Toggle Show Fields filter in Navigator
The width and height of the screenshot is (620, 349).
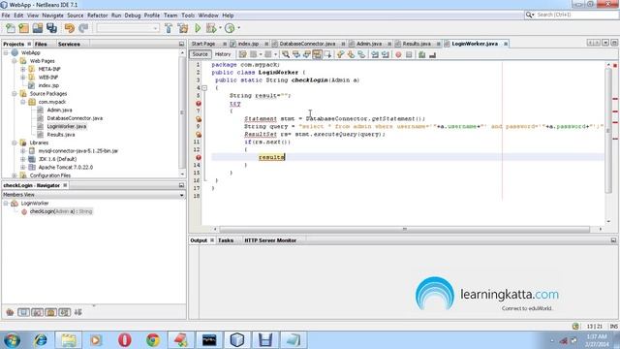click(23, 312)
